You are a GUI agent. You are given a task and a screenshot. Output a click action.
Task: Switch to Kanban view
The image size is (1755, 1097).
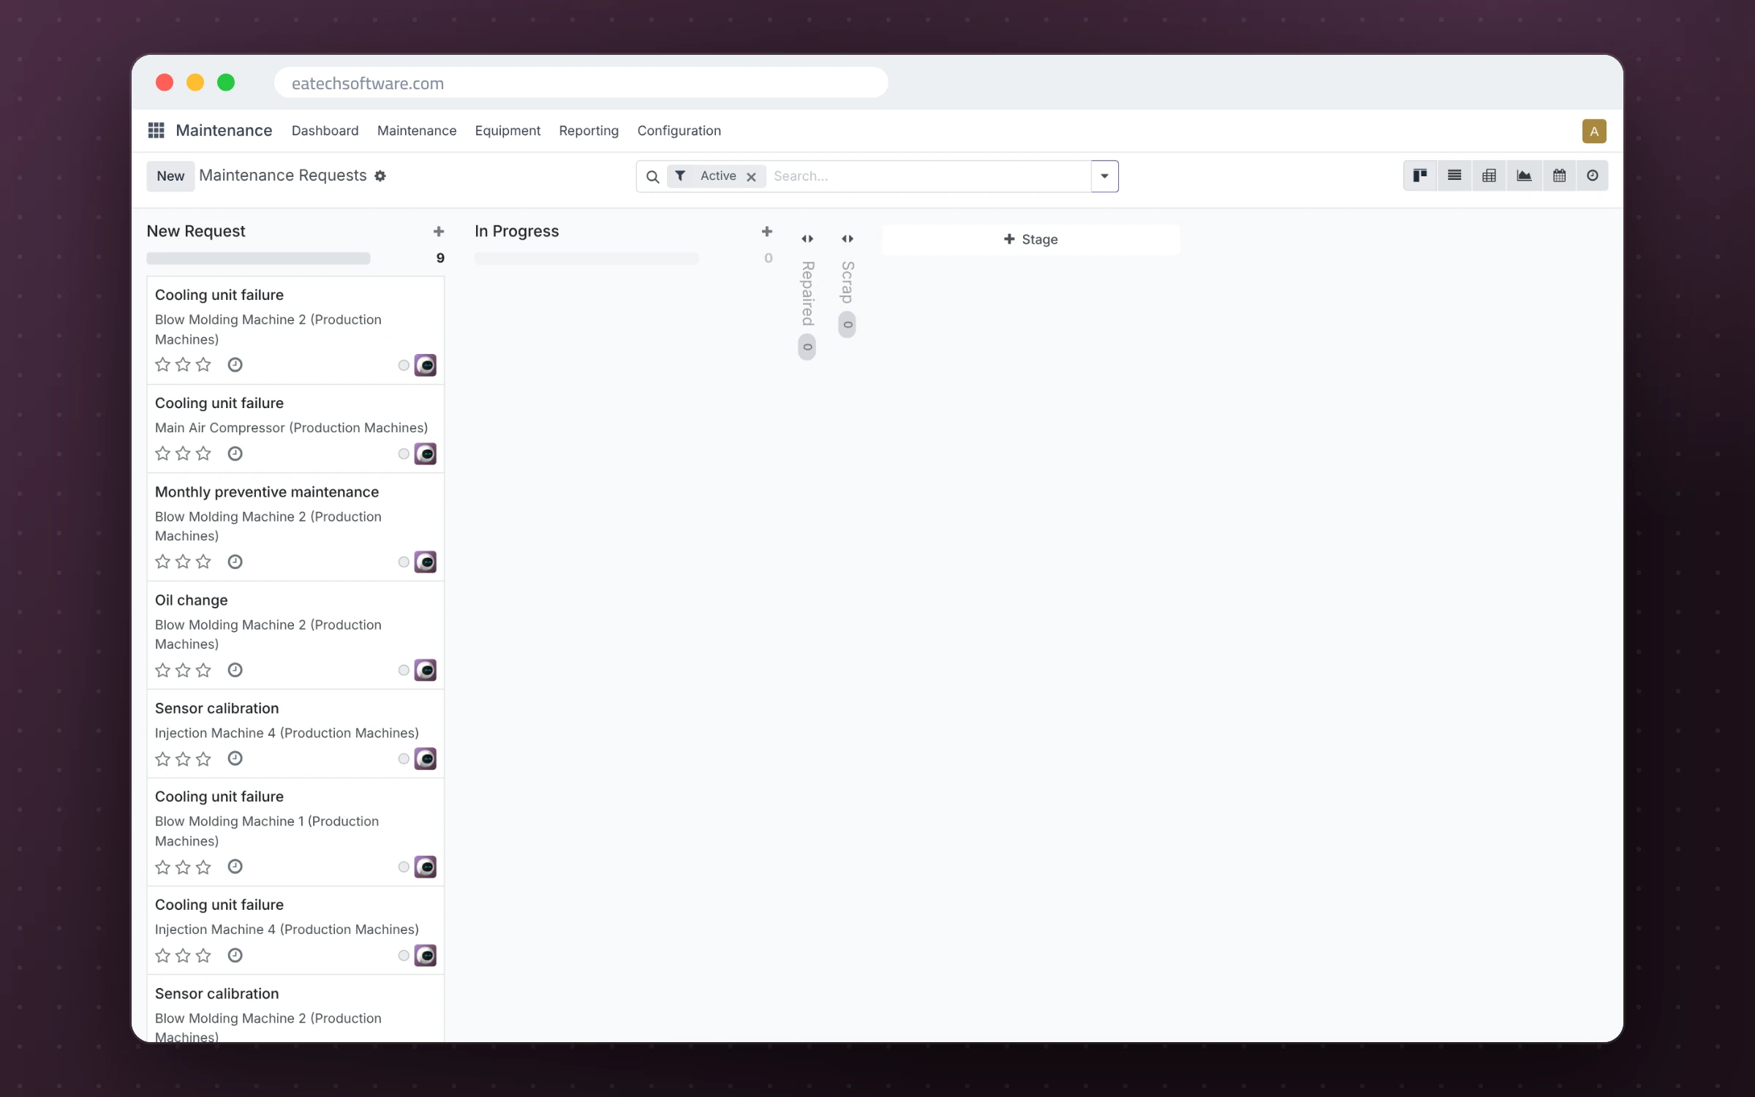tap(1420, 176)
